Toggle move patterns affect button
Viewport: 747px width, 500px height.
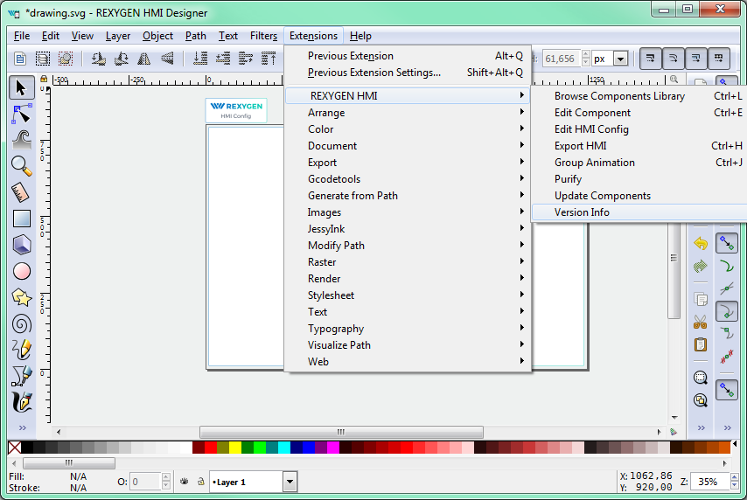tap(719, 59)
